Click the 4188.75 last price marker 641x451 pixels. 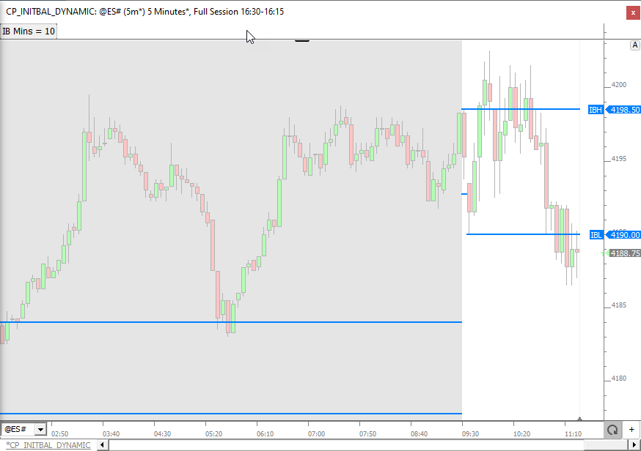[624, 253]
